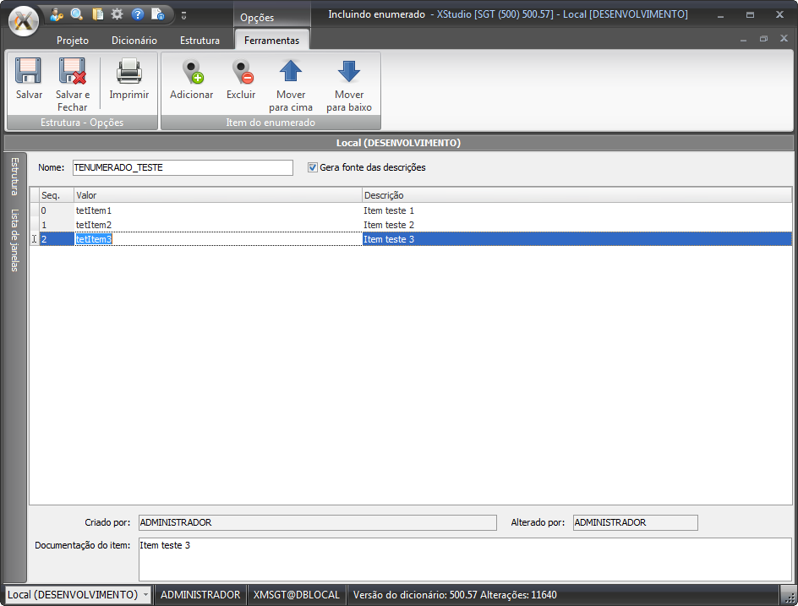Save the enumeration with Salvar

29,79
